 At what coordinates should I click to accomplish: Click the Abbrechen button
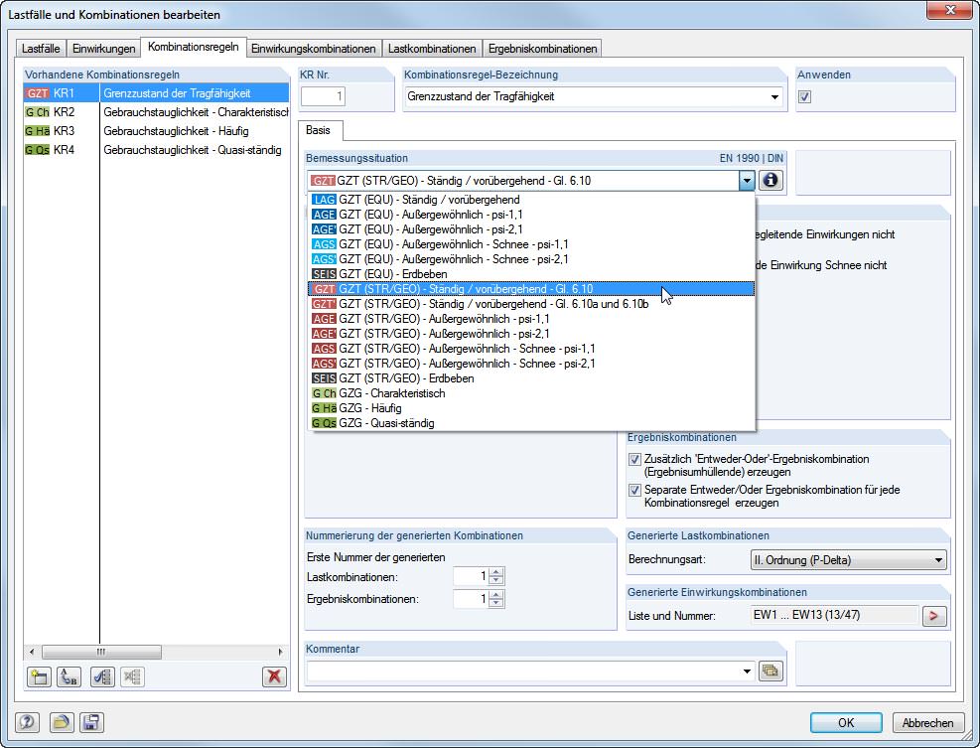[927, 722]
